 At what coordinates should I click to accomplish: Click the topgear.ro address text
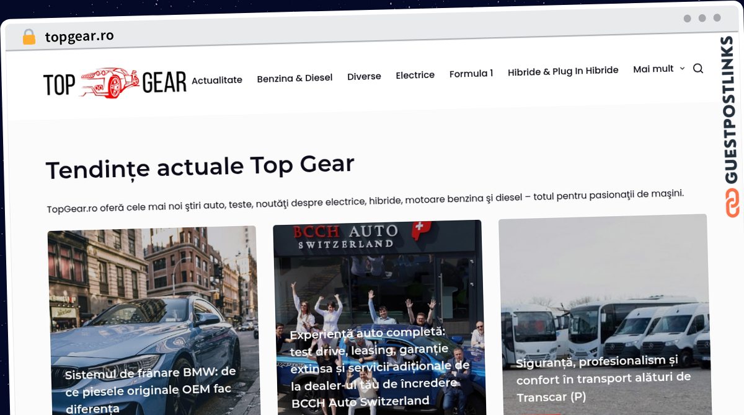tap(79, 37)
